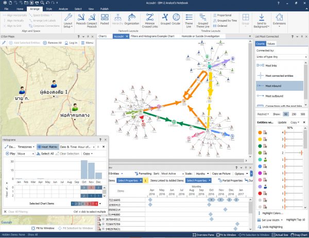Choose the Ordered timeline layout
This screenshot has height=238, width=309.
[x=220, y=26]
